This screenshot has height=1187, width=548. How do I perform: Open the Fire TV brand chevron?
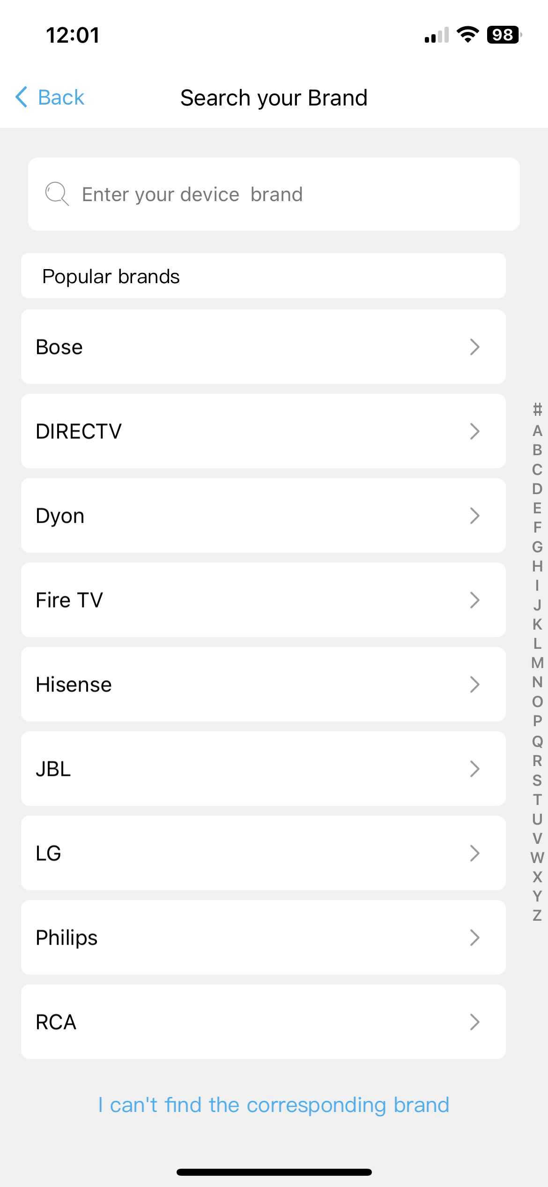point(474,600)
